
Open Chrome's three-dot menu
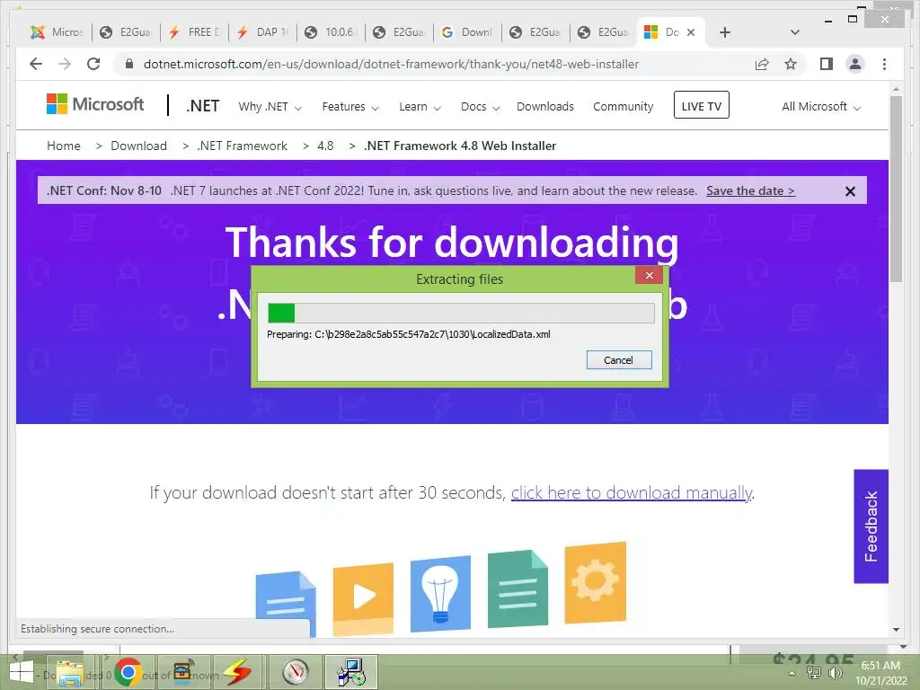884,64
